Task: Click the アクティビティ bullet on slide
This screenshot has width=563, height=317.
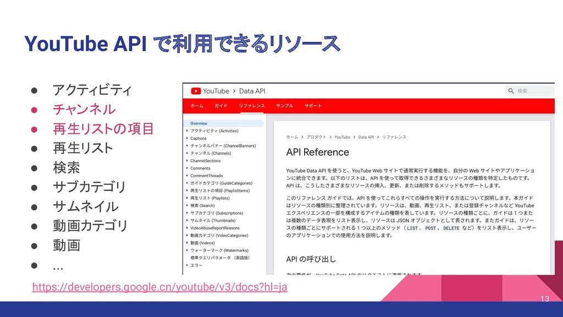Action: pyautogui.click(x=92, y=90)
